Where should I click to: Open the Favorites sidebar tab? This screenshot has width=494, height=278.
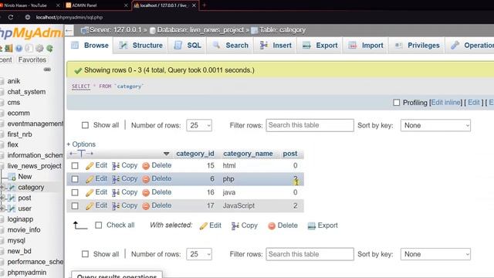pyautogui.click(x=32, y=60)
